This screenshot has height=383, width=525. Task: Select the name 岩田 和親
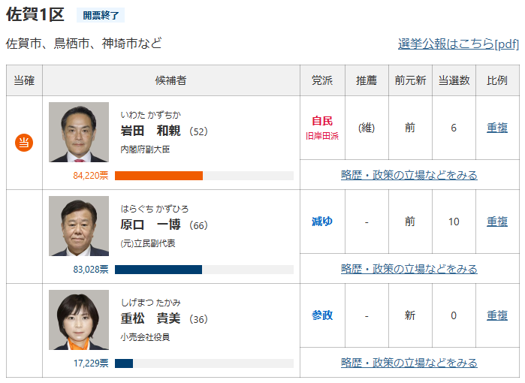click(151, 131)
